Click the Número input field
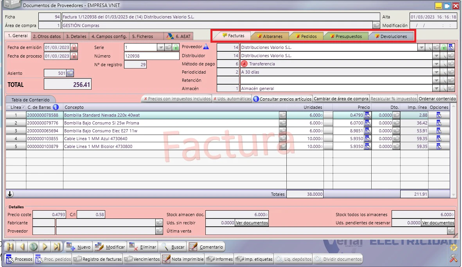The width and height of the screenshot is (462, 267). (152, 56)
